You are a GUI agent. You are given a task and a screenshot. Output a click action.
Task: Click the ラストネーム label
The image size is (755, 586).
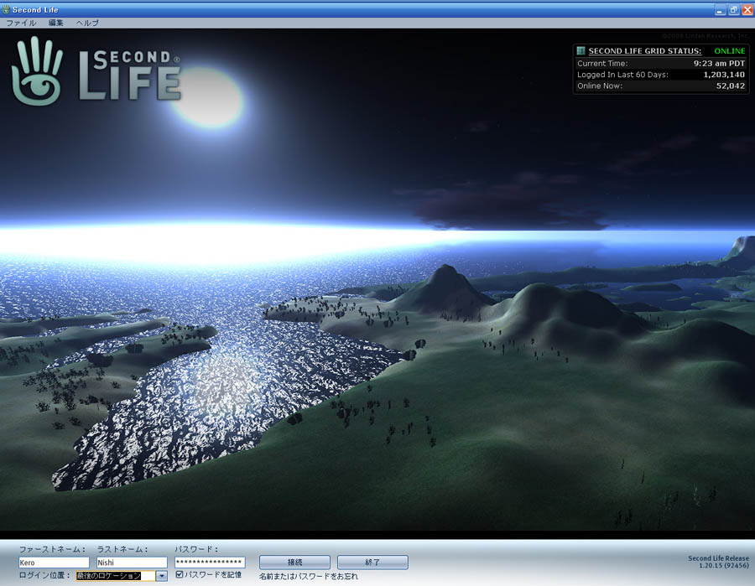(x=122, y=549)
